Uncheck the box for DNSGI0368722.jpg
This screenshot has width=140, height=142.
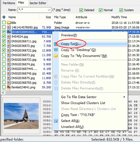point(4,50)
